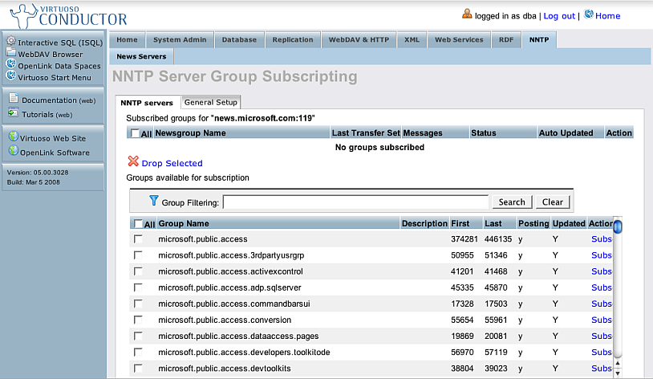Viewport: 653px width, 379px height.
Task: Check the microsoft.public.access group checkbox
Action: coord(139,238)
